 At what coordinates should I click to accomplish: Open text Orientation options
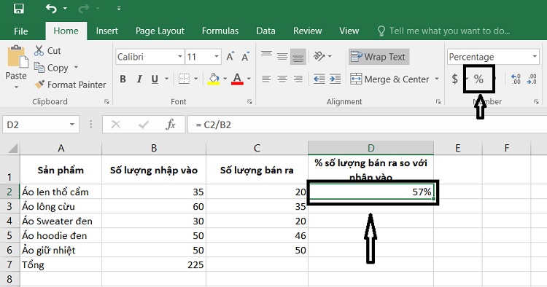322,56
